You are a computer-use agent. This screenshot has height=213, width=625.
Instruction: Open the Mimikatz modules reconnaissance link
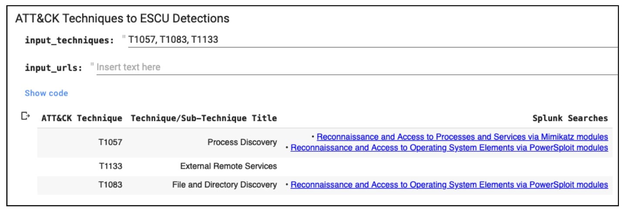coord(462,137)
